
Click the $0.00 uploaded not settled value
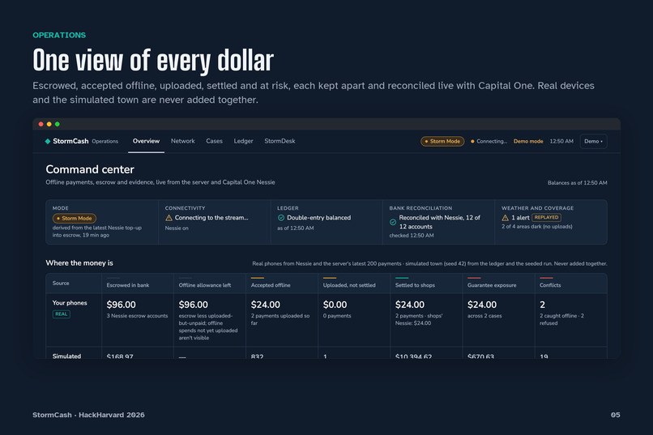click(x=335, y=305)
